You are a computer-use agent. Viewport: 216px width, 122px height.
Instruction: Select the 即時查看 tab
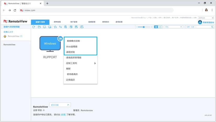57,22
